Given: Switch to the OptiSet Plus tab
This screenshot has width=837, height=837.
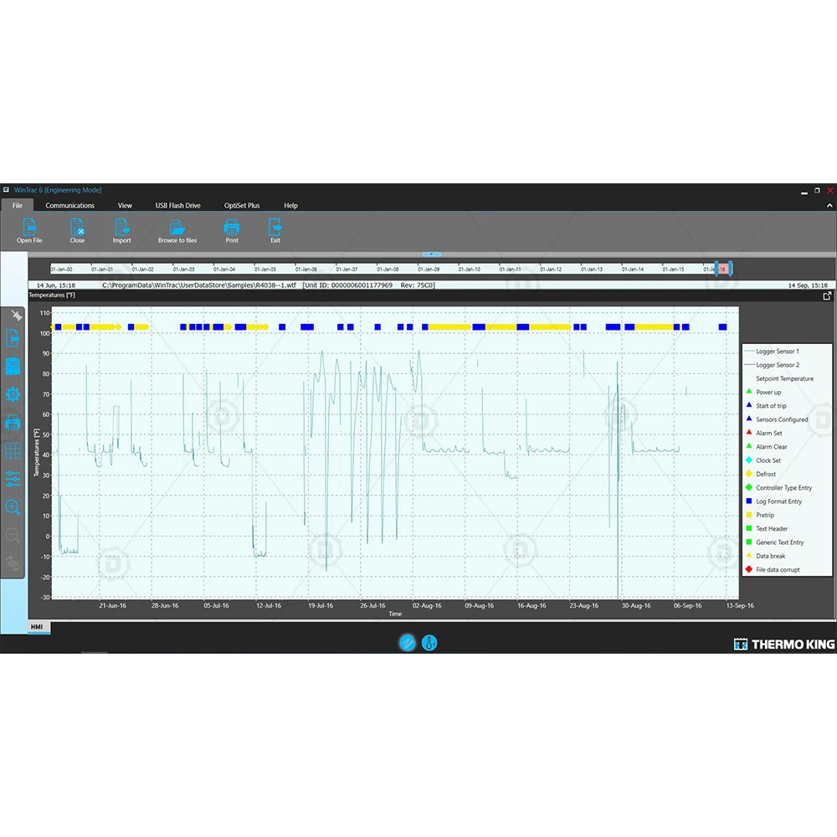Looking at the screenshot, I should [x=242, y=205].
